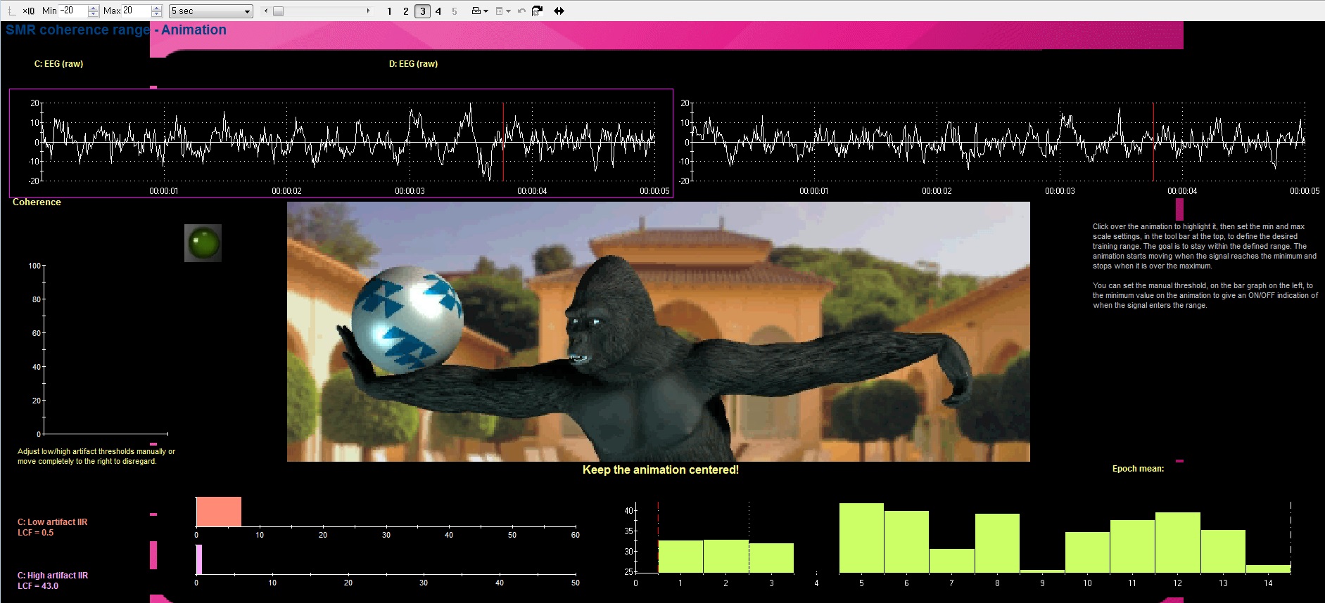1325x603 pixels.
Task: Decrease the Max scale value
Action: pyautogui.click(x=156, y=14)
